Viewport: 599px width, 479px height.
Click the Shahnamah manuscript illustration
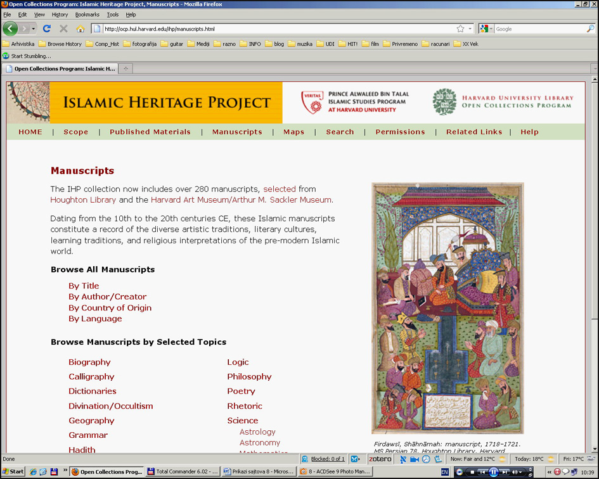click(x=448, y=308)
